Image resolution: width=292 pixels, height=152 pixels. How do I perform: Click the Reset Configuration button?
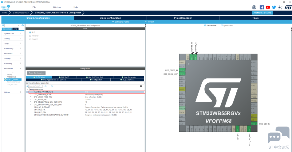click(36, 73)
